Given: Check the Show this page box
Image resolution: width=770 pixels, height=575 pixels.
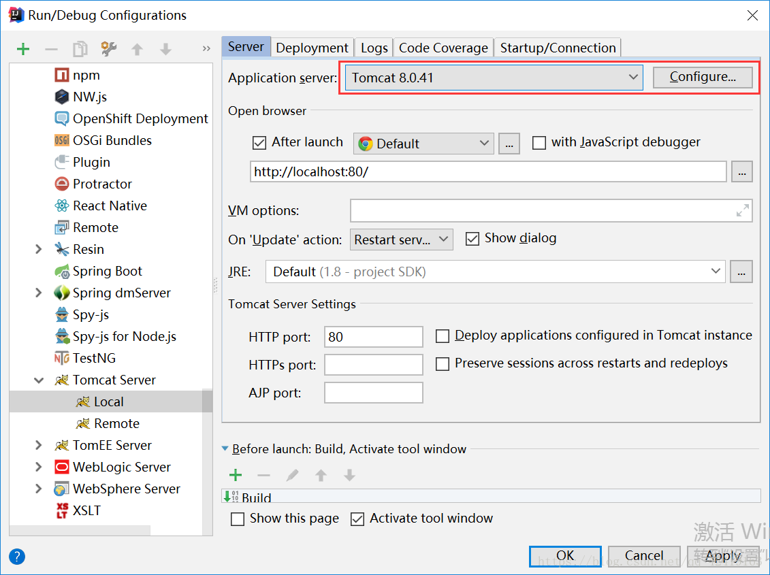Looking at the screenshot, I should point(238,519).
